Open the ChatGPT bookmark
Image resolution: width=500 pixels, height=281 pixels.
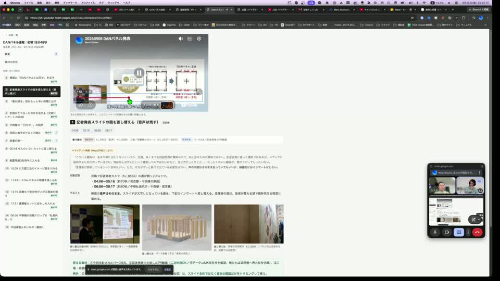coord(287,25)
